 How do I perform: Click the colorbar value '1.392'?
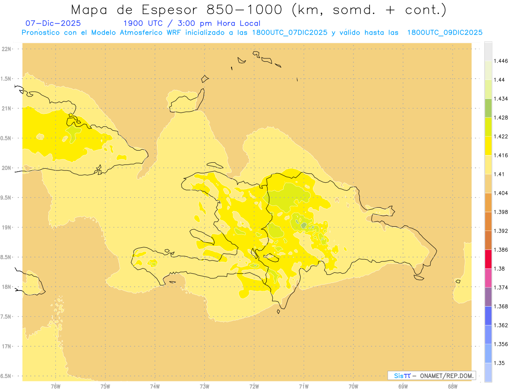pyautogui.click(x=500, y=231)
